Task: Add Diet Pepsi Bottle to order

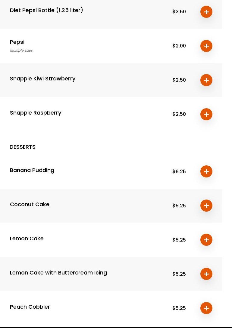Action: (206, 12)
